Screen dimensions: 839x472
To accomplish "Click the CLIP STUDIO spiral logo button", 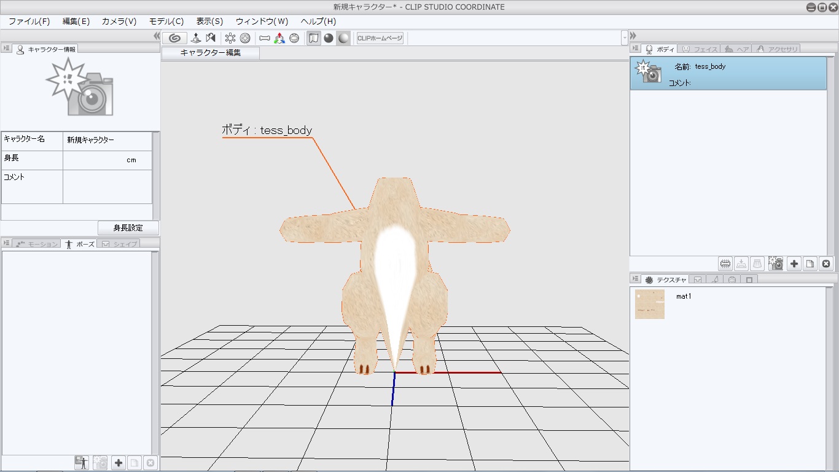I will tap(174, 38).
